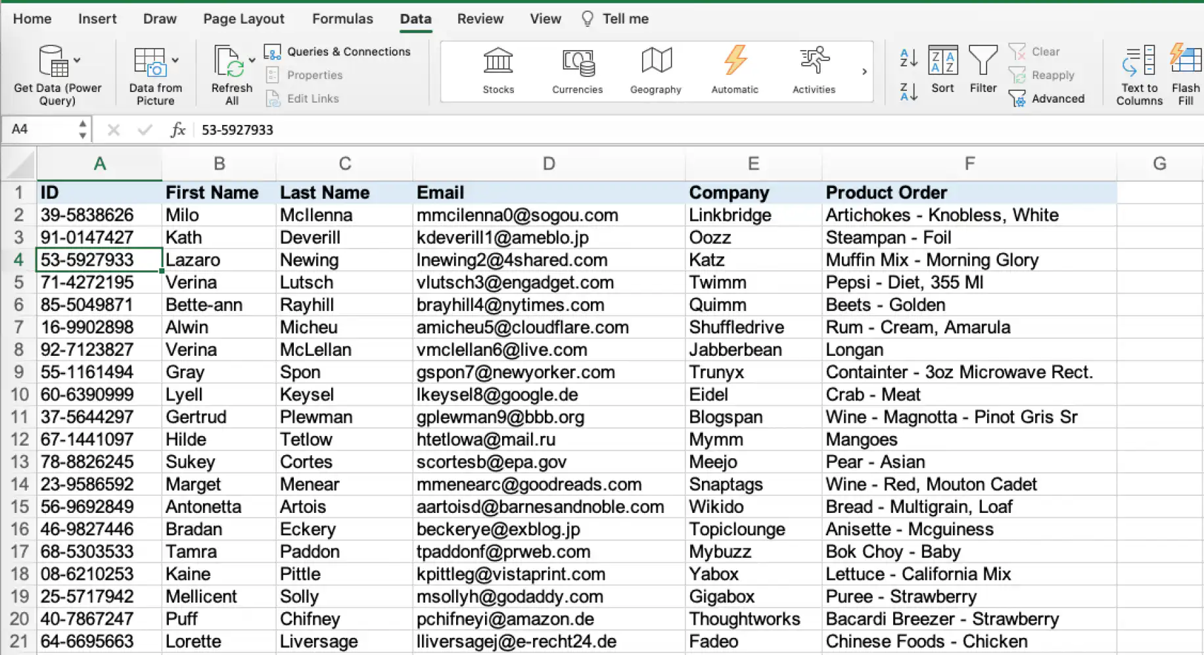Screen dimensions: 1204x655
Task: Go to the View tab
Action: click(545, 18)
